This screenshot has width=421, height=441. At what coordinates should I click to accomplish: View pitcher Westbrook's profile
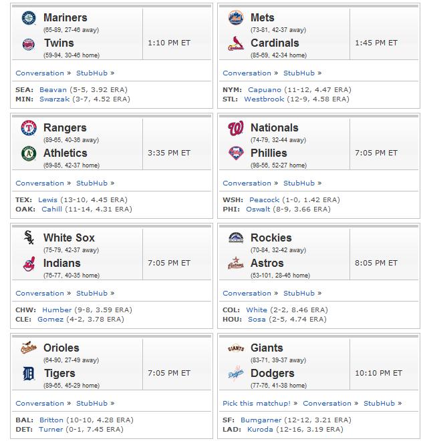coord(264,99)
